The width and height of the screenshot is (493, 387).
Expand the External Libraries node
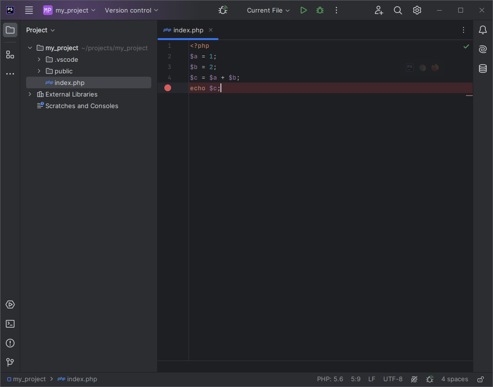pos(30,94)
